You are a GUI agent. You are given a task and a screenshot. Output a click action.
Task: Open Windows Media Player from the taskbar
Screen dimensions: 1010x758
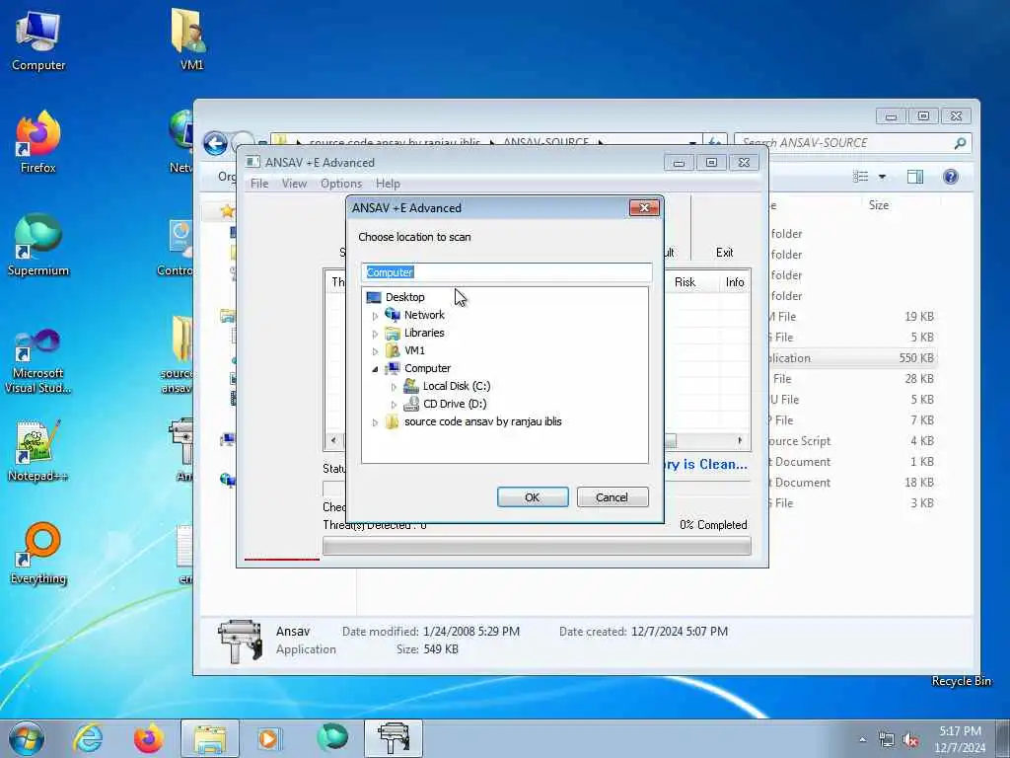[269, 738]
